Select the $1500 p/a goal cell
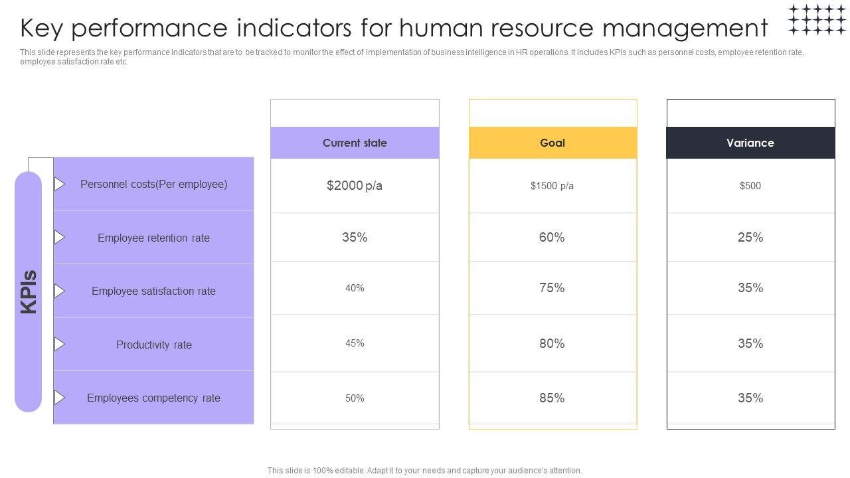 point(552,186)
